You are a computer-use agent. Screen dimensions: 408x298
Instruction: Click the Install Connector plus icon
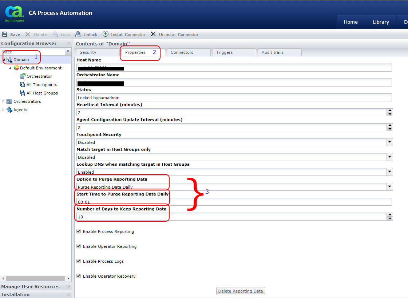click(x=106, y=34)
